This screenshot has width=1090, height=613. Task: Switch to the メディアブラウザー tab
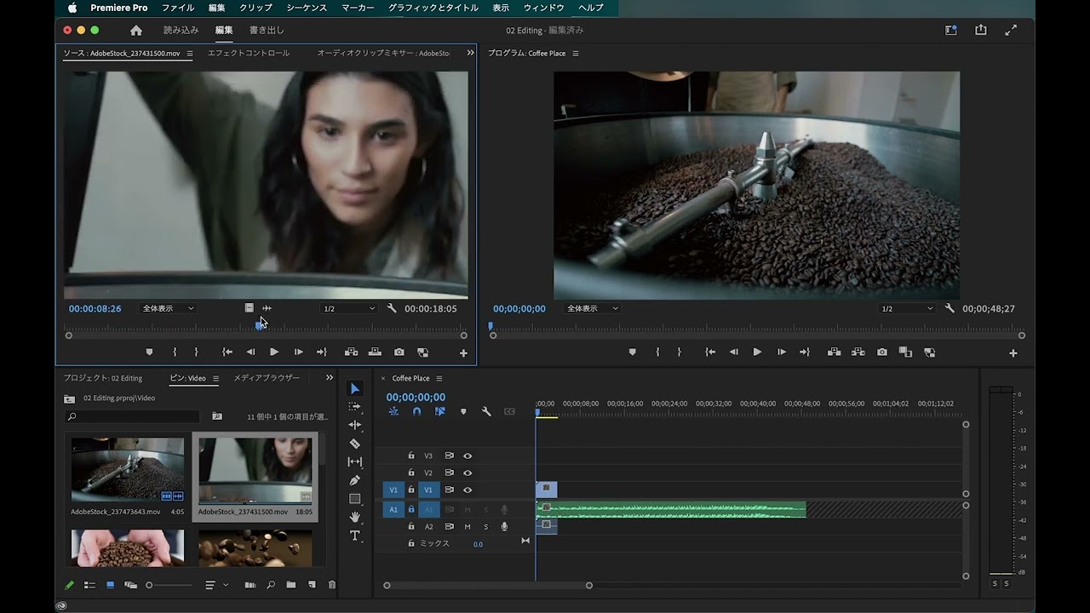click(267, 378)
